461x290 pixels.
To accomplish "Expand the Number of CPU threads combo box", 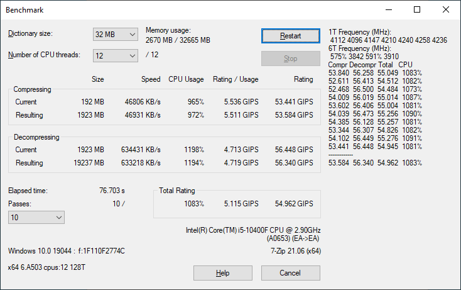I will pos(116,55).
